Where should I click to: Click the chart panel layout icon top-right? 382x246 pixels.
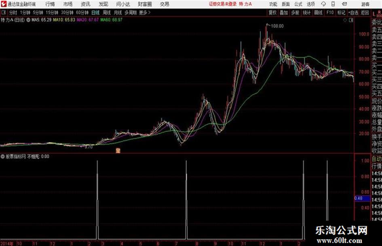pos(351,20)
